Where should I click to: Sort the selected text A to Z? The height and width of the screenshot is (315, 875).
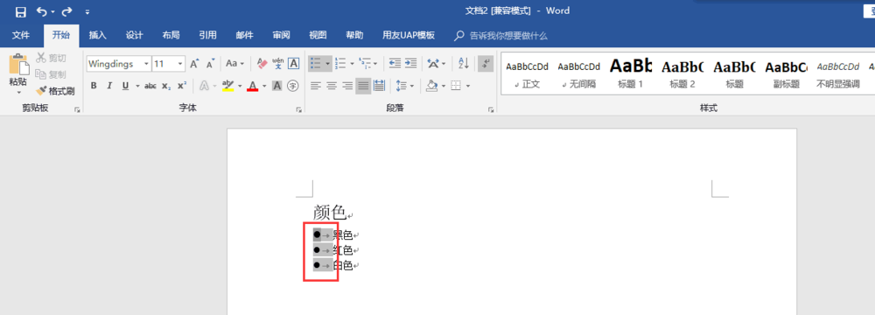coord(464,64)
